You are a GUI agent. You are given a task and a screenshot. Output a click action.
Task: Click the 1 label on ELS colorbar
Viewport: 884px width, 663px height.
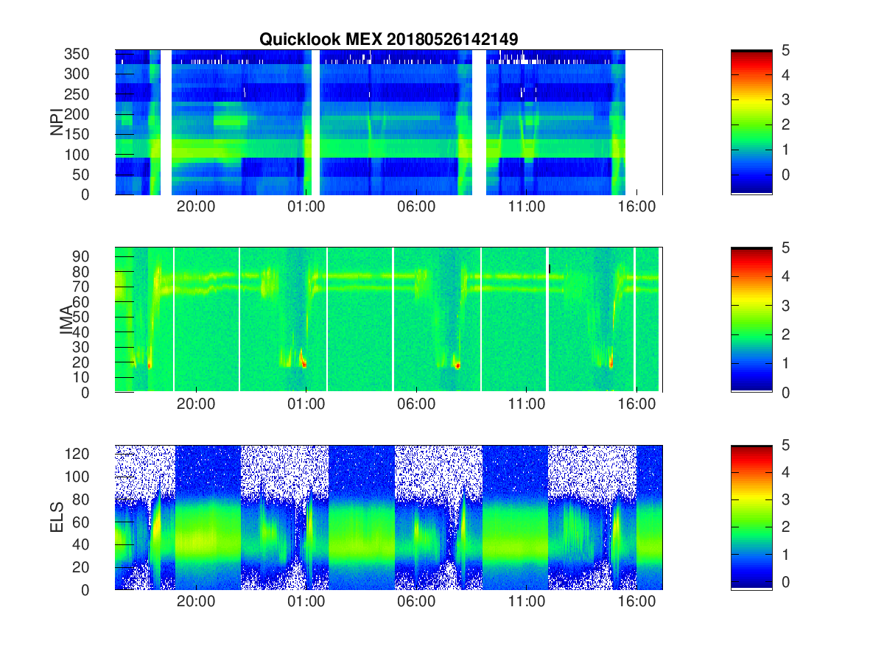coord(786,554)
